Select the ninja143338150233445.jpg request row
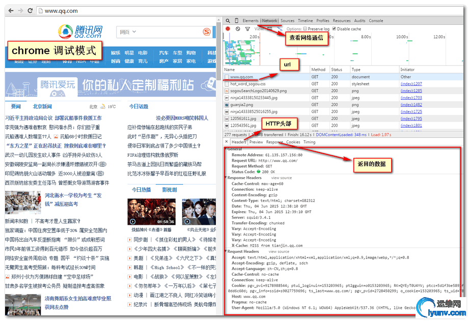469x321 pixels. click(x=343, y=98)
